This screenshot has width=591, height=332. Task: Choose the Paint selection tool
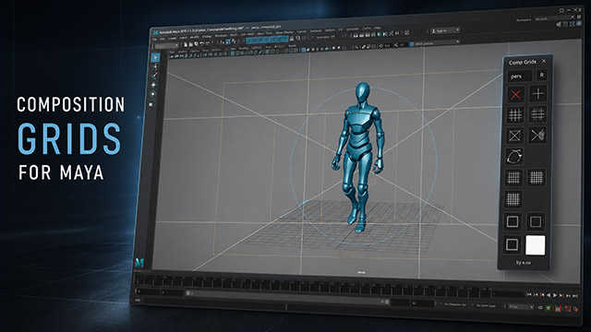coord(154,76)
